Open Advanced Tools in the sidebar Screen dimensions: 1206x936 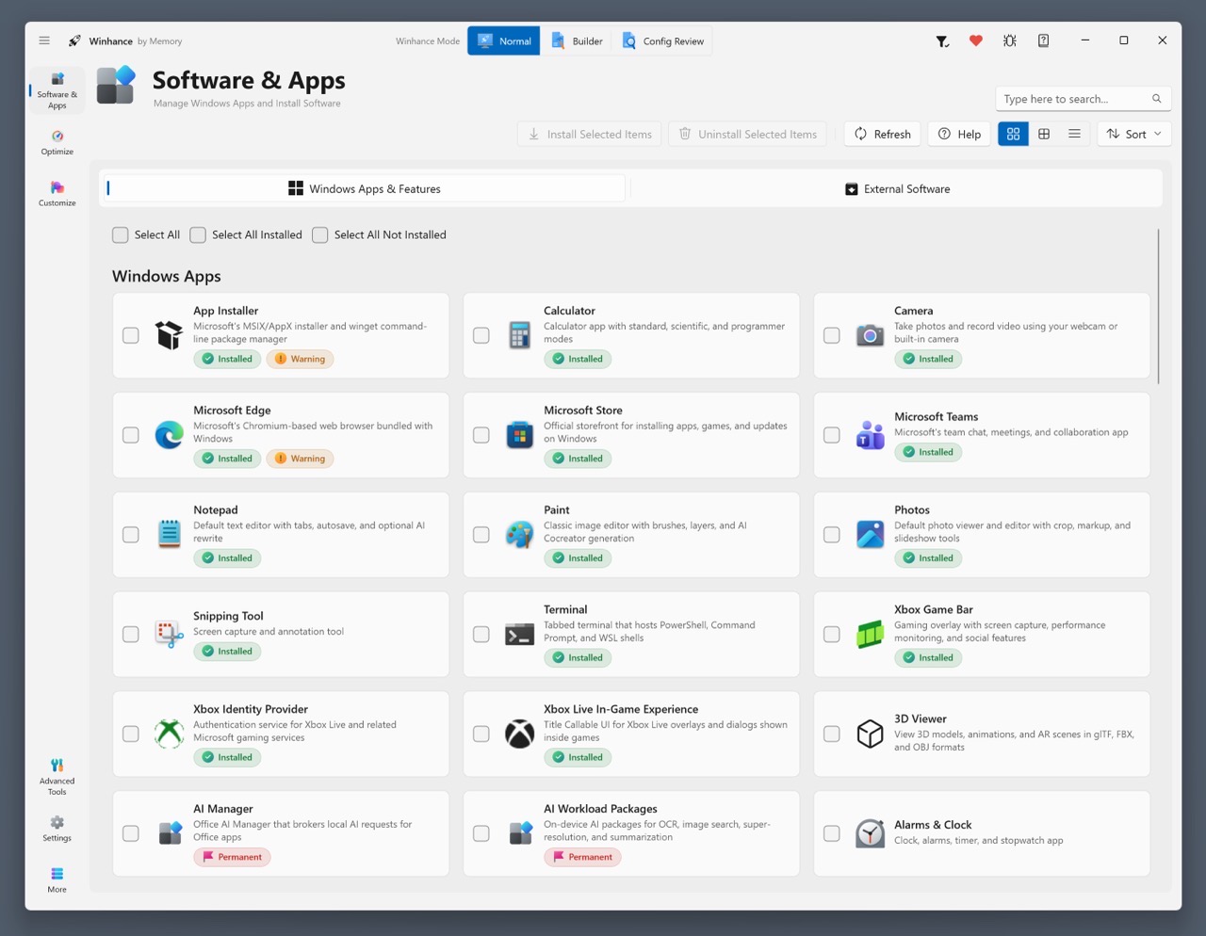tap(57, 777)
